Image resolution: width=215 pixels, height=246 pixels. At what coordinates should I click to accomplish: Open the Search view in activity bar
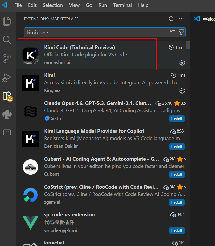[7, 40]
